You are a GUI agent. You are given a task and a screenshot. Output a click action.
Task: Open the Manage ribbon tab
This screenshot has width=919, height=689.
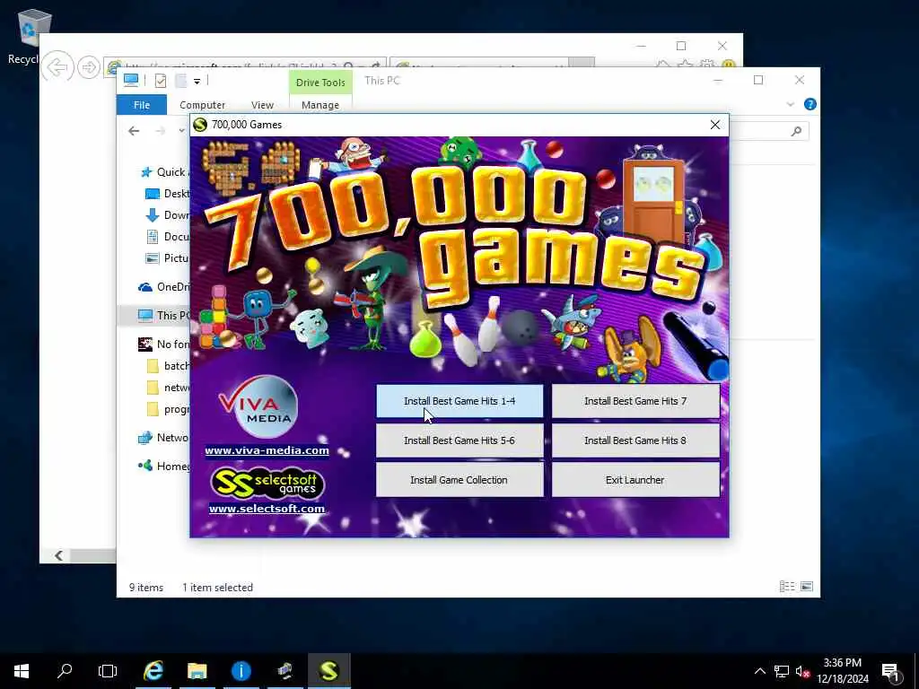(x=320, y=105)
